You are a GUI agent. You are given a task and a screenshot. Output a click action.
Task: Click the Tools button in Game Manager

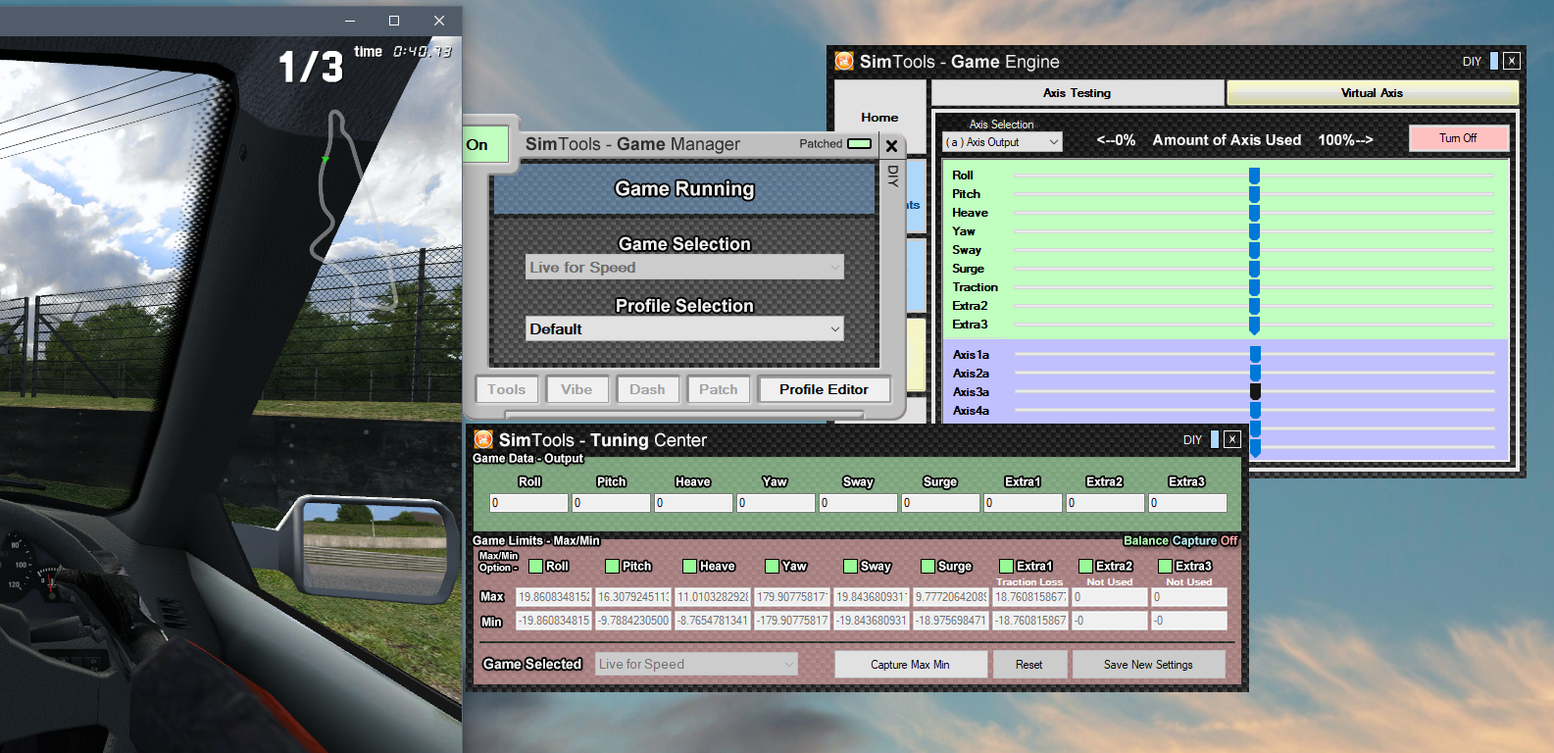point(507,389)
